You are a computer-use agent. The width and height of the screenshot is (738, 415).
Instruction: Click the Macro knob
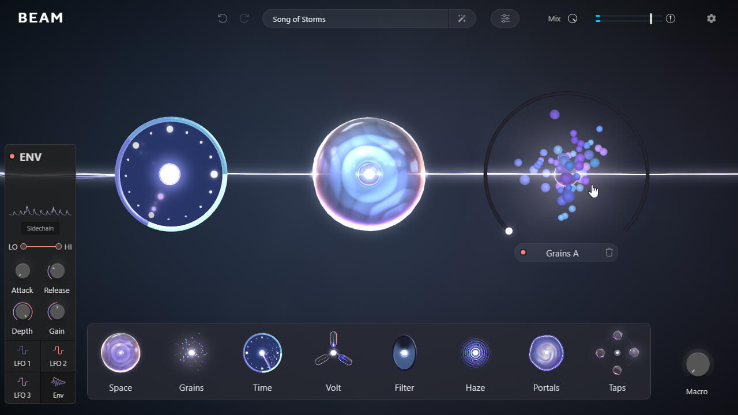click(697, 364)
